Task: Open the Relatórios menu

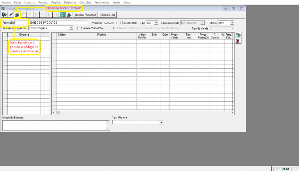Action: pos(70,2)
